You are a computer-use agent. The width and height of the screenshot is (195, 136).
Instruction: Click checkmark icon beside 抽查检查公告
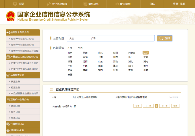pyautogui.click(x=8, y=75)
